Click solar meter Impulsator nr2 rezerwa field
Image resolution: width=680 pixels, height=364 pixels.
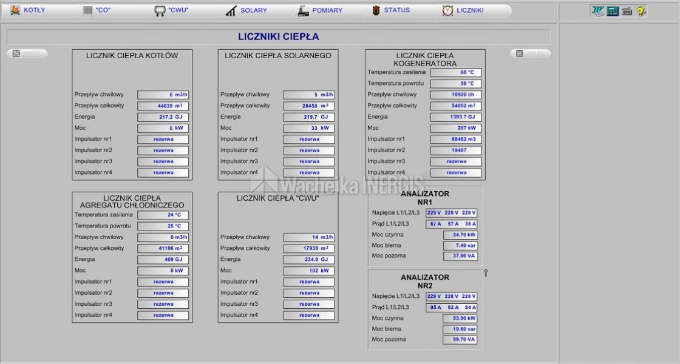click(309, 151)
